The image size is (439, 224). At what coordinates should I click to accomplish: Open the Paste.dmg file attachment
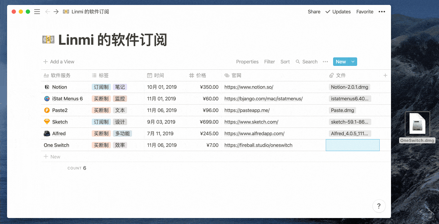pyautogui.click(x=343, y=110)
